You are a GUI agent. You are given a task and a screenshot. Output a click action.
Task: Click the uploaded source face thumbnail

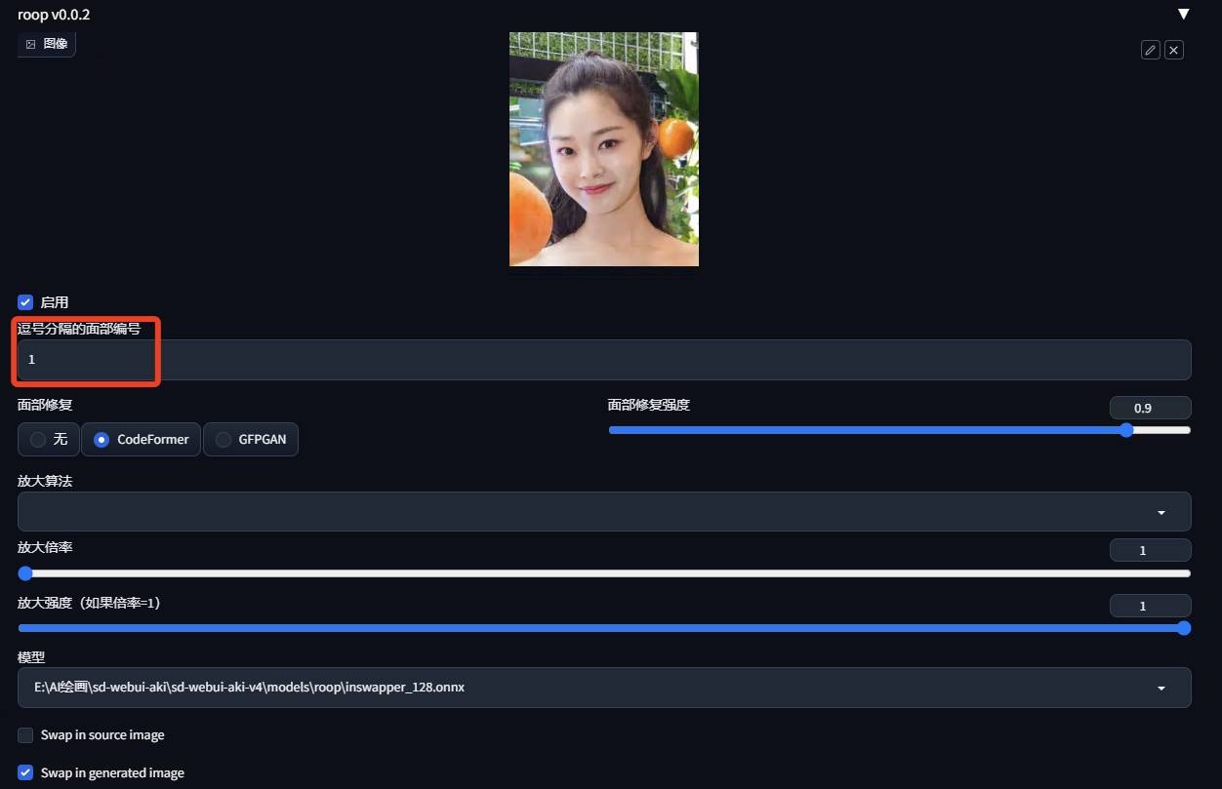[x=603, y=149]
